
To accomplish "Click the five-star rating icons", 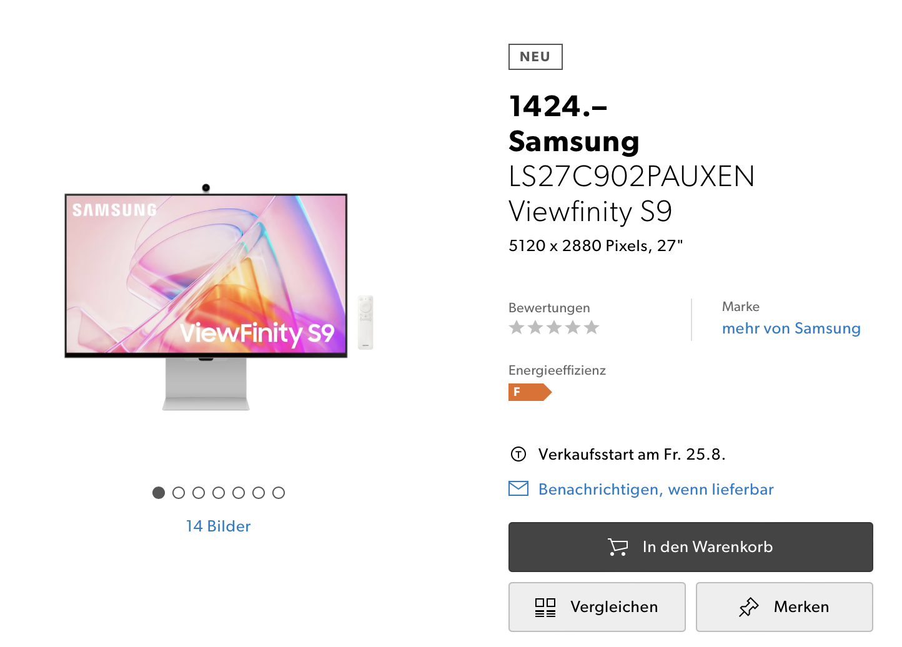I will tap(554, 327).
